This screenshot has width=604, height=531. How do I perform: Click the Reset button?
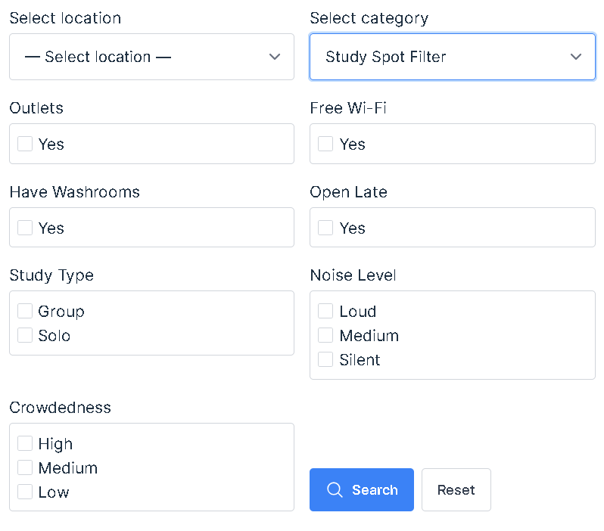coord(456,490)
